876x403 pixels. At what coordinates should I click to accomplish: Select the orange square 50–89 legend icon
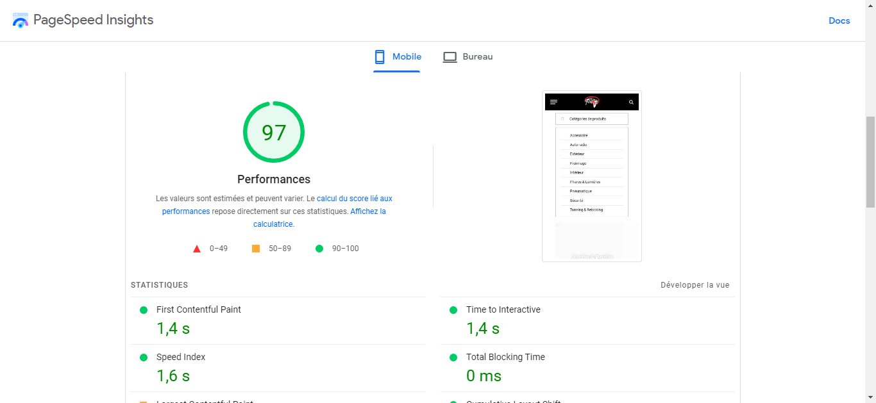(256, 249)
